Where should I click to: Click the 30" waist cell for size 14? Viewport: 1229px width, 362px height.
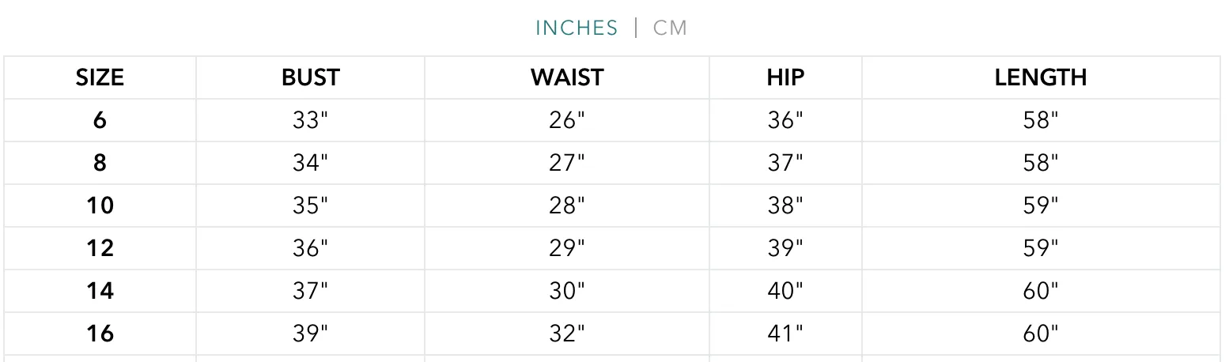567,291
